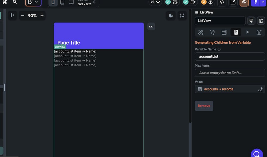Image resolution: width=267 pixels, height=157 pixels.
Task: Open the backend query table tab
Action: 224,32
